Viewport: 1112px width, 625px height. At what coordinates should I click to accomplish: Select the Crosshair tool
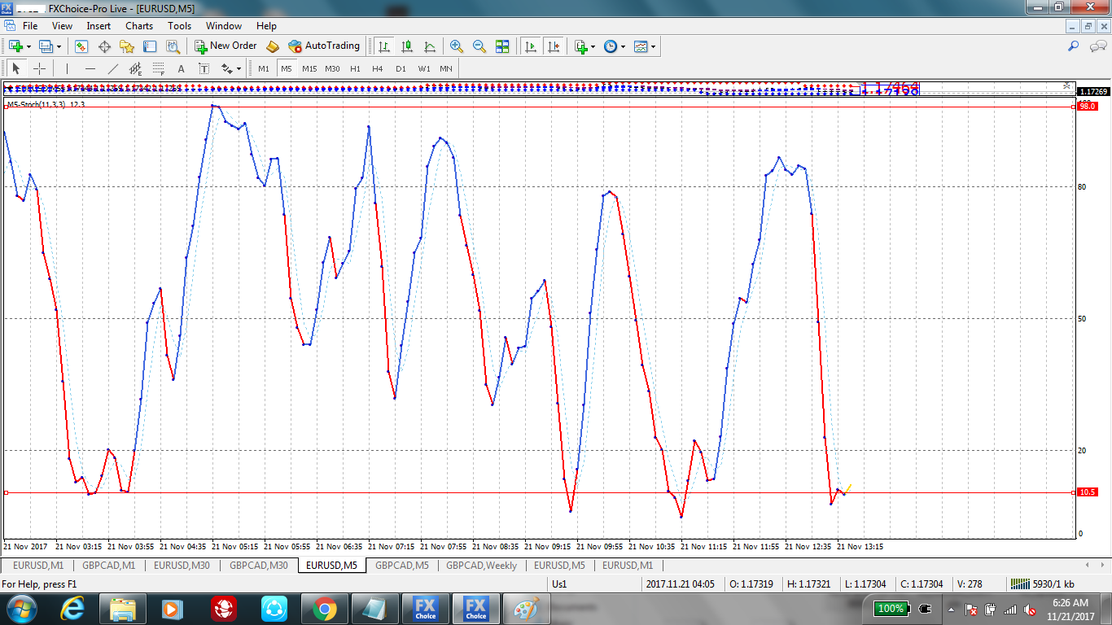[39, 69]
